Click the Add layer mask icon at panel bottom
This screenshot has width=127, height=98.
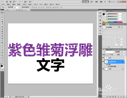[113, 96]
